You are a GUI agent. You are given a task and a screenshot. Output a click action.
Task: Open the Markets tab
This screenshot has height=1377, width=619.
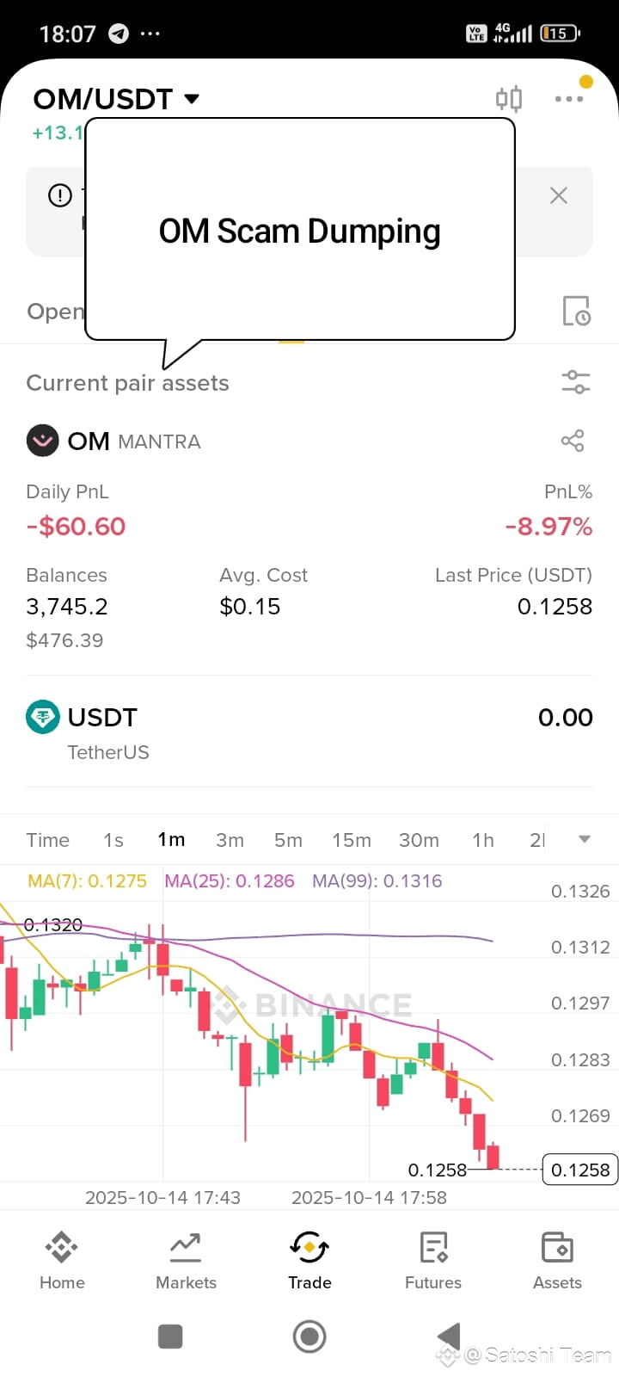pyautogui.click(x=186, y=1261)
